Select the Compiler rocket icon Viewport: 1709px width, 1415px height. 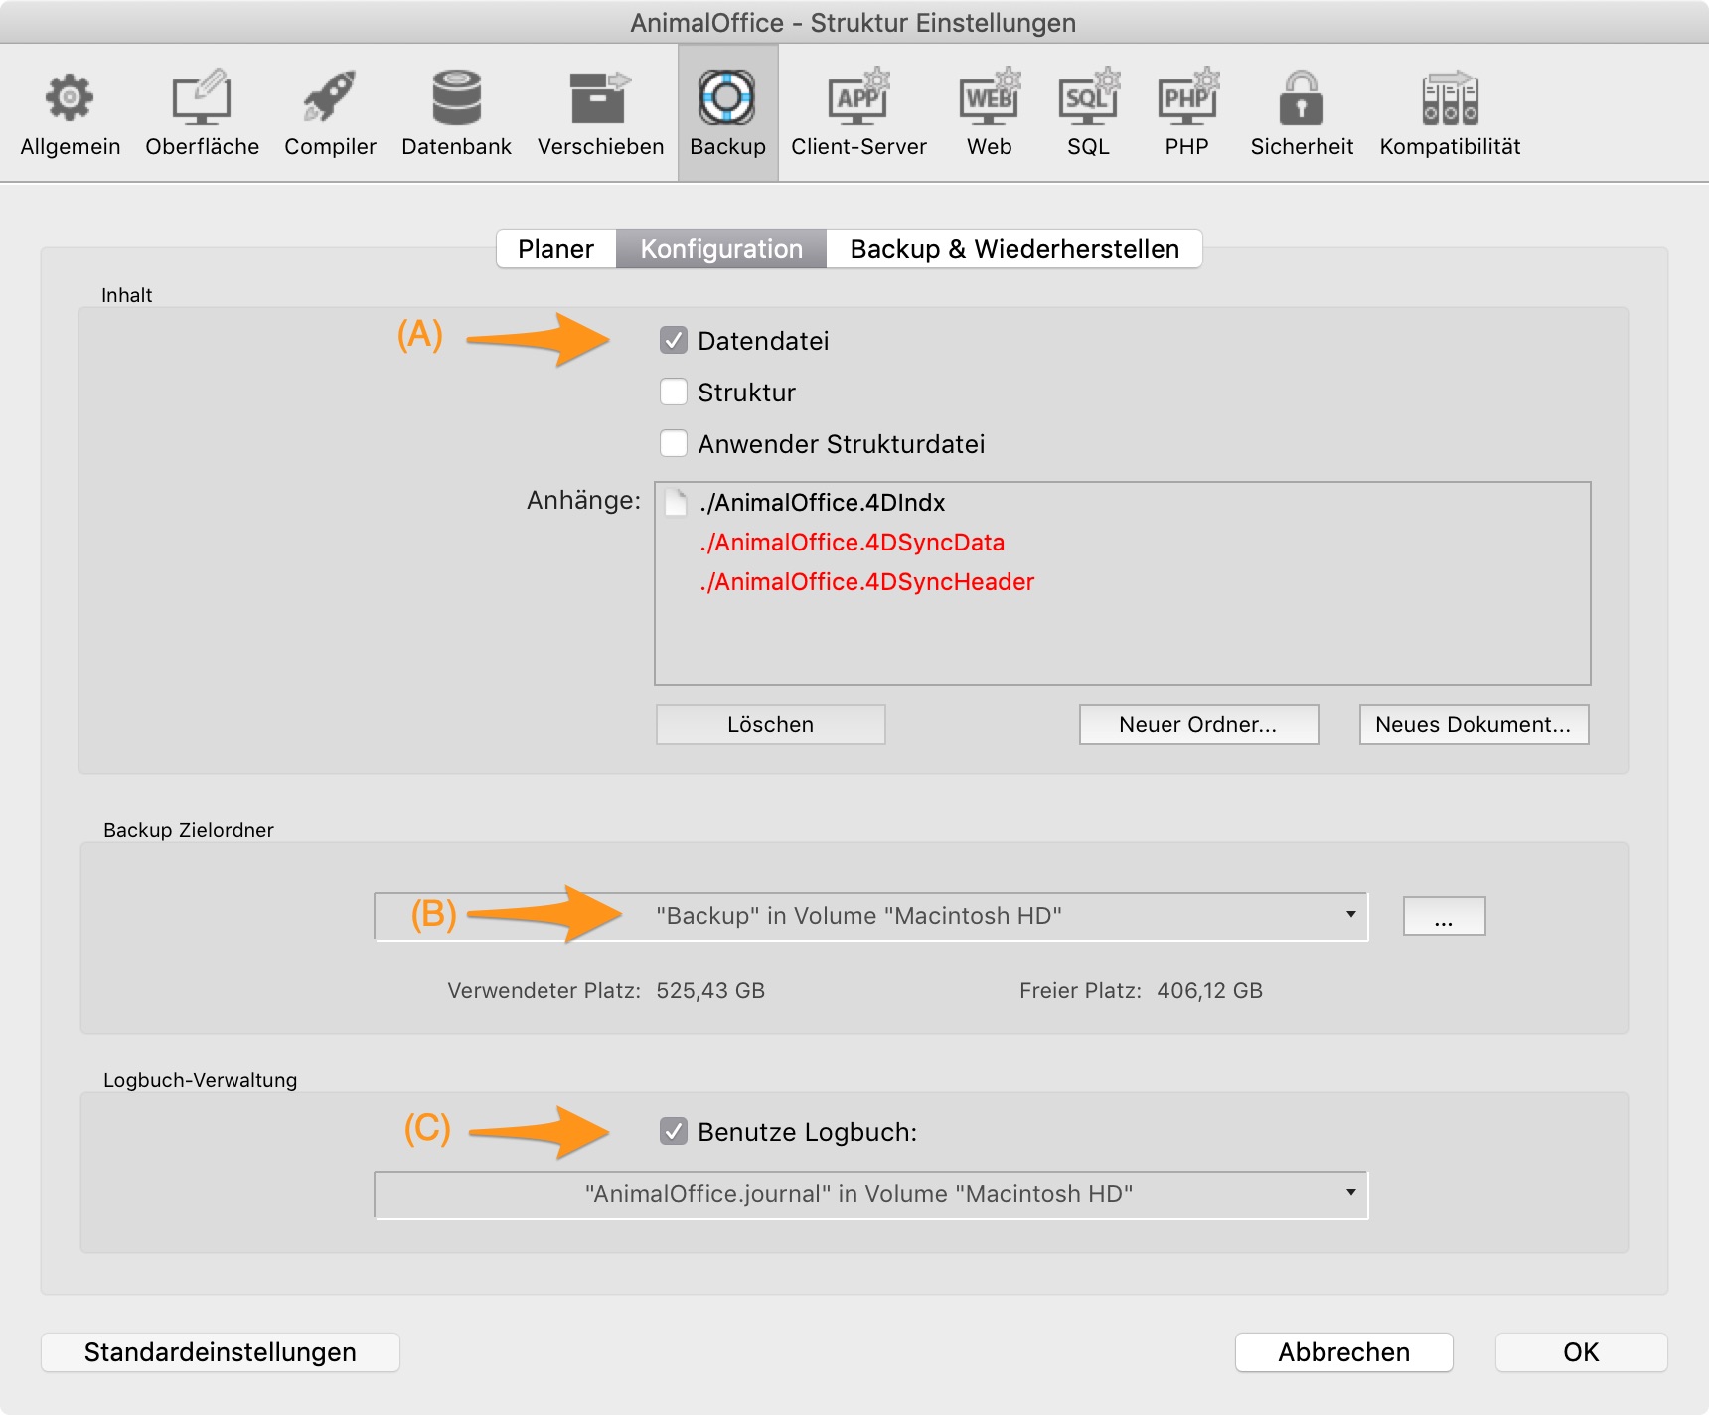(330, 99)
